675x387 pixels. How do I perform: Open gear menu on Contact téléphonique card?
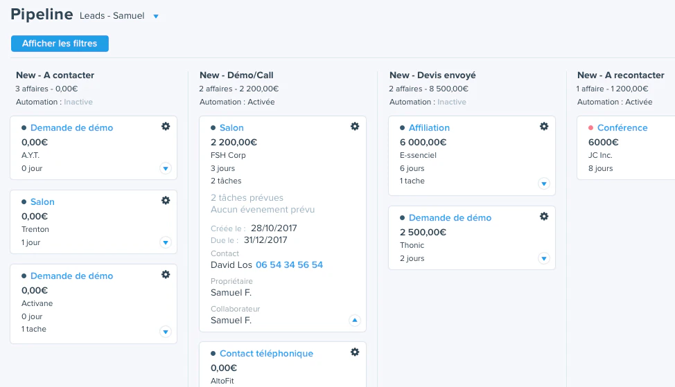(355, 352)
